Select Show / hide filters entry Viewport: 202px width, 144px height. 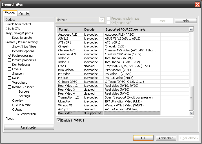(x=24, y=47)
